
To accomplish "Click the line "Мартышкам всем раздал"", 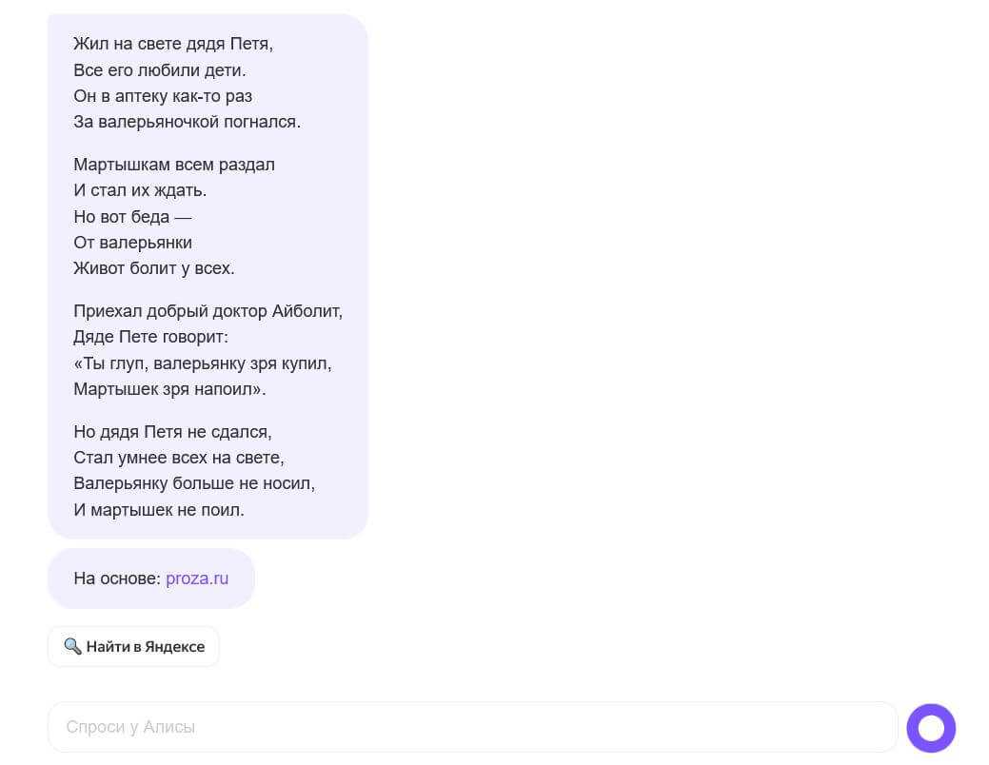I will pyautogui.click(x=174, y=165).
